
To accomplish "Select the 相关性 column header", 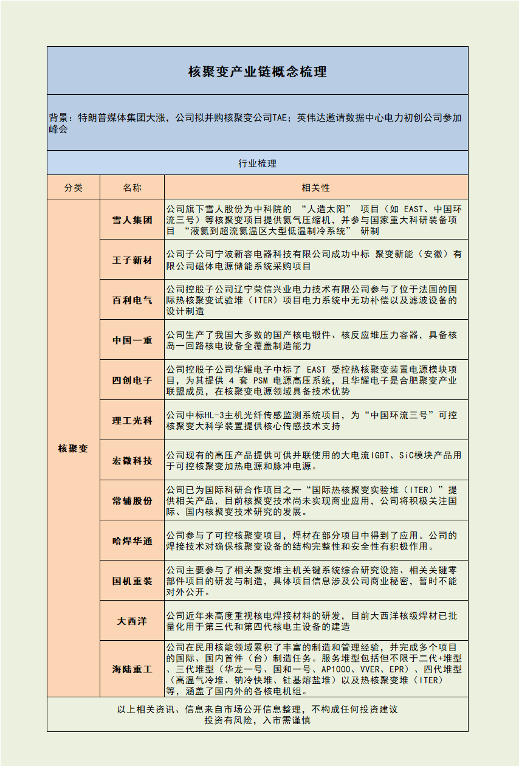I will click(x=315, y=188).
